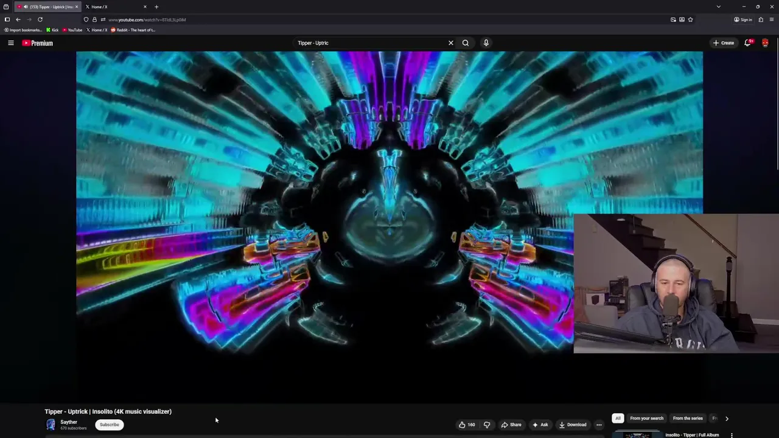The height and width of the screenshot is (438, 779).
Task: Select the 'From the series' chip
Action: [688, 419]
